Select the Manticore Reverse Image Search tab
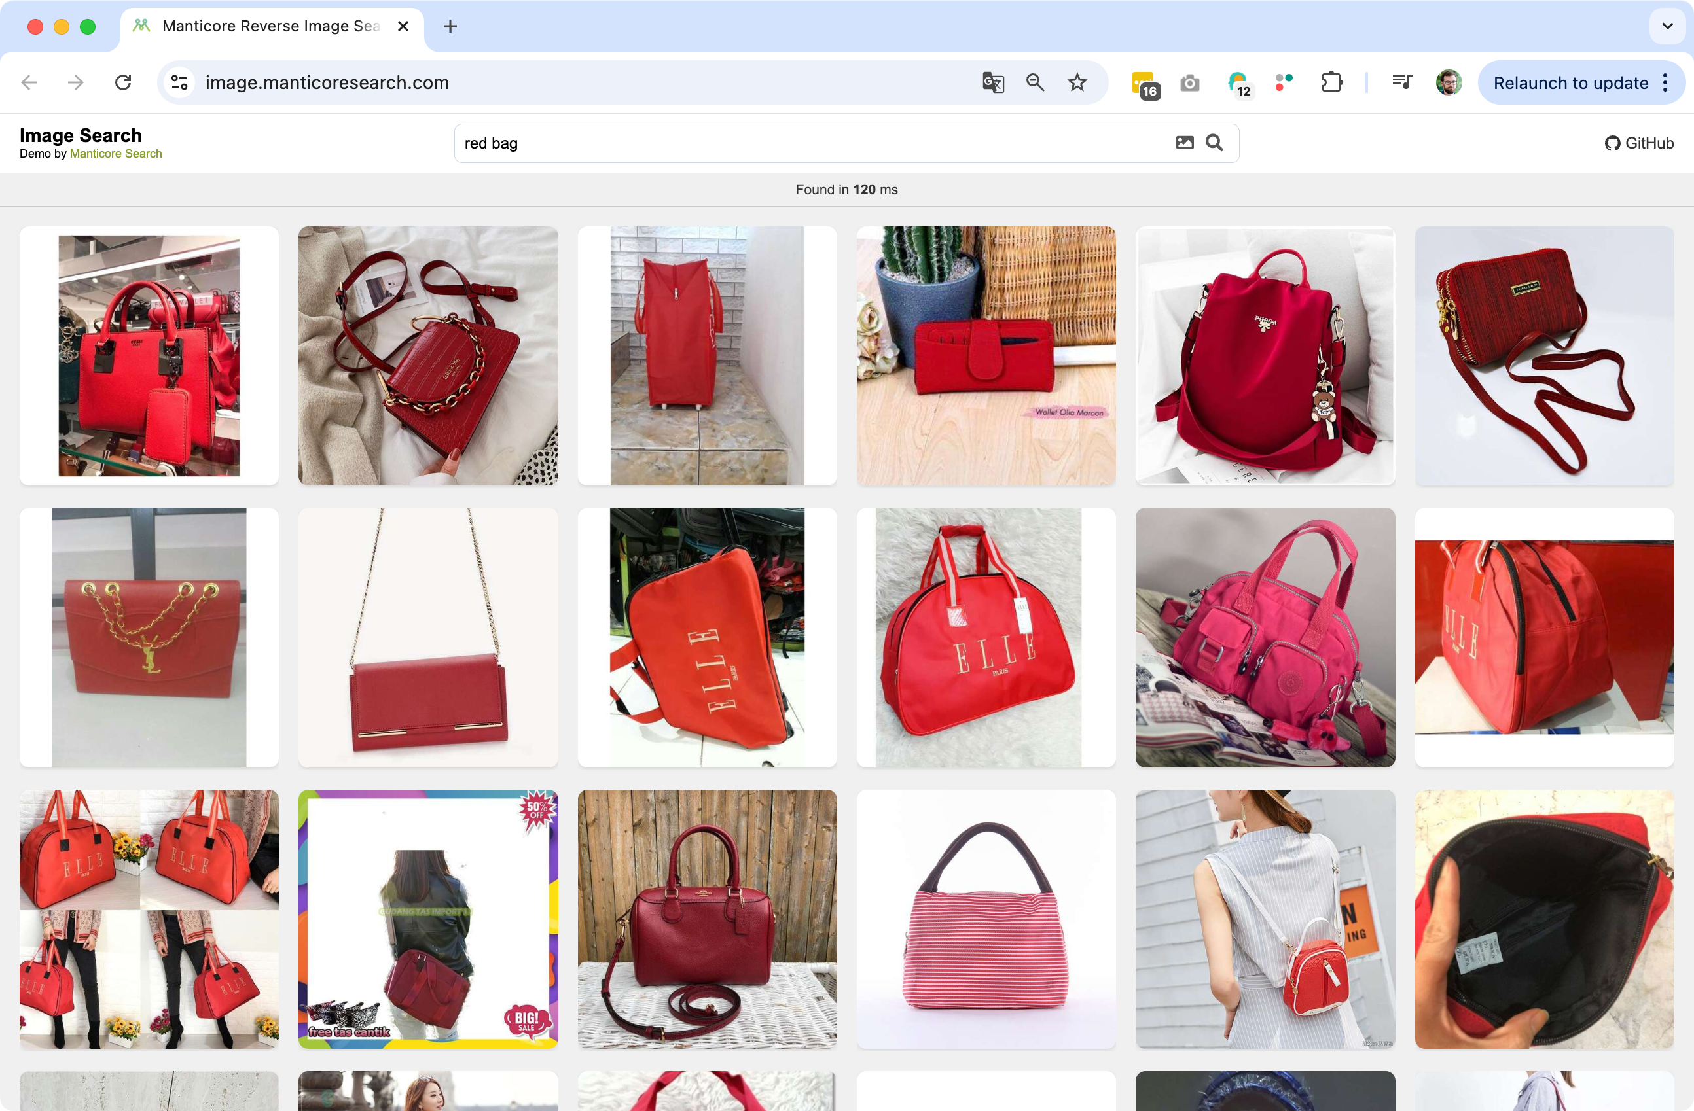The image size is (1694, 1111). [x=272, y=26]
